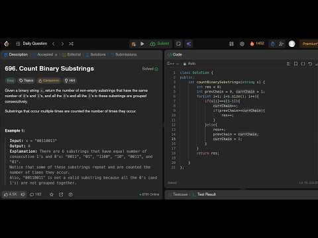Image resolution: width=318 pixels, height=238 pixels.
Task: Open the Daily Question problem list
Action: click(x=32, y=44)
